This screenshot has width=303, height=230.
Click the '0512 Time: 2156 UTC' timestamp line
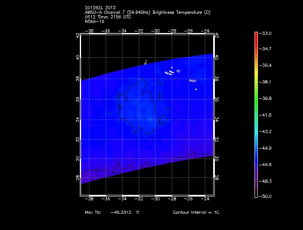tap(107, 17)
